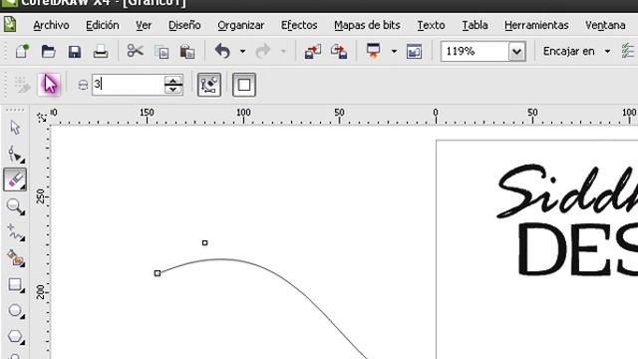
Task: Click the eraser thickness input field
Action: click(128, 85)
